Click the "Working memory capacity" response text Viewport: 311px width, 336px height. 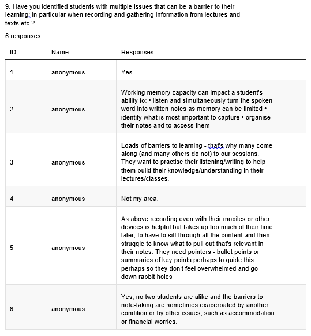tap(197, 109)
